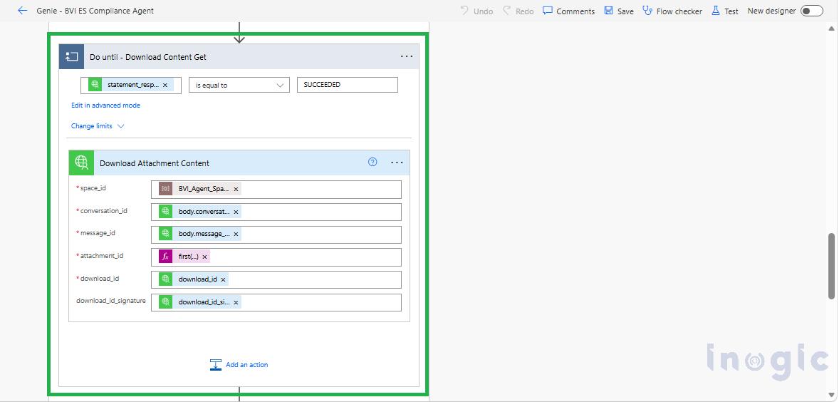
Task: Select the flow title Genie - BVI ES Compliance Agent
Action: 95,11
